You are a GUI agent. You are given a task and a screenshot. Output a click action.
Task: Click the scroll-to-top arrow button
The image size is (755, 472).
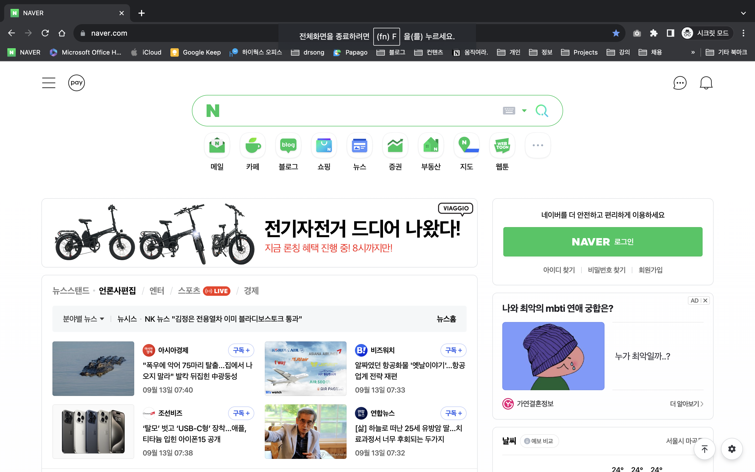(704, 449)
